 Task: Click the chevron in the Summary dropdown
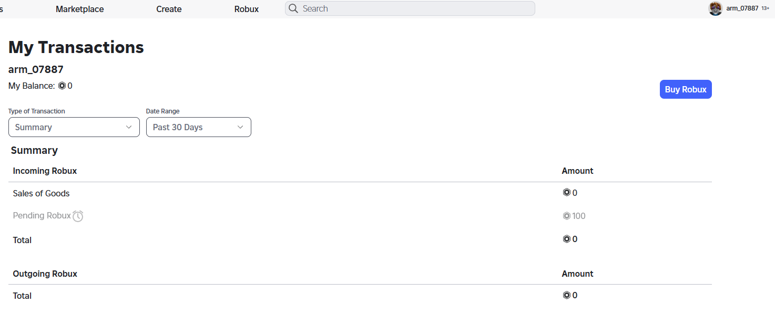129,127
